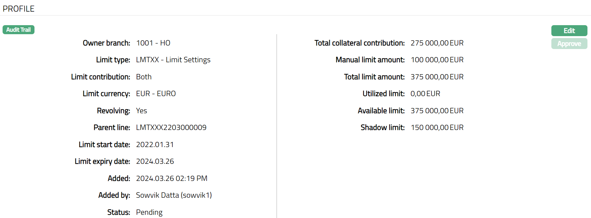Viewport: 591px width, 218px height.
Task: Click the Edit button
Action: (x=569, y=31)
